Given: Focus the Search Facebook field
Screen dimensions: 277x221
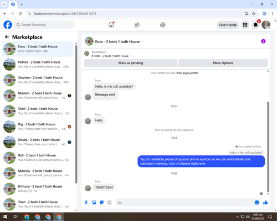Looking at the screenshot, I should (x=44, y=25).
